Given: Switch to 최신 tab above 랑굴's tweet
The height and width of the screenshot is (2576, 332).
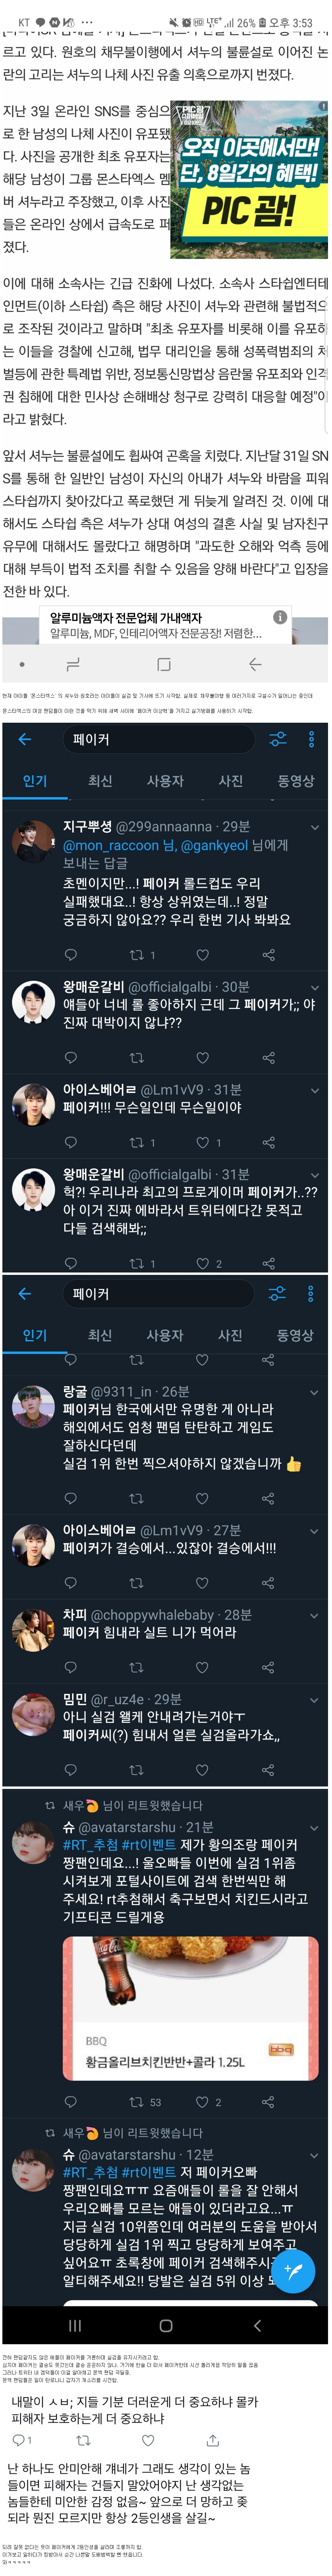Looking at the screenshot, I should pyautogui.click(x=100, y=1335).
